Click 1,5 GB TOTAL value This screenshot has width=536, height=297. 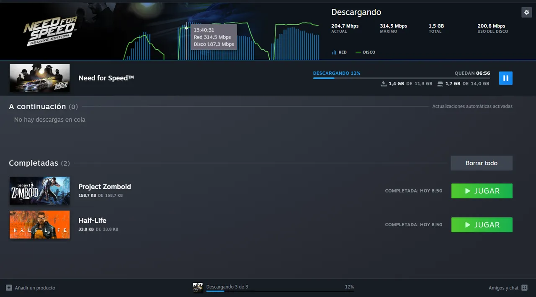coord(436,26)
